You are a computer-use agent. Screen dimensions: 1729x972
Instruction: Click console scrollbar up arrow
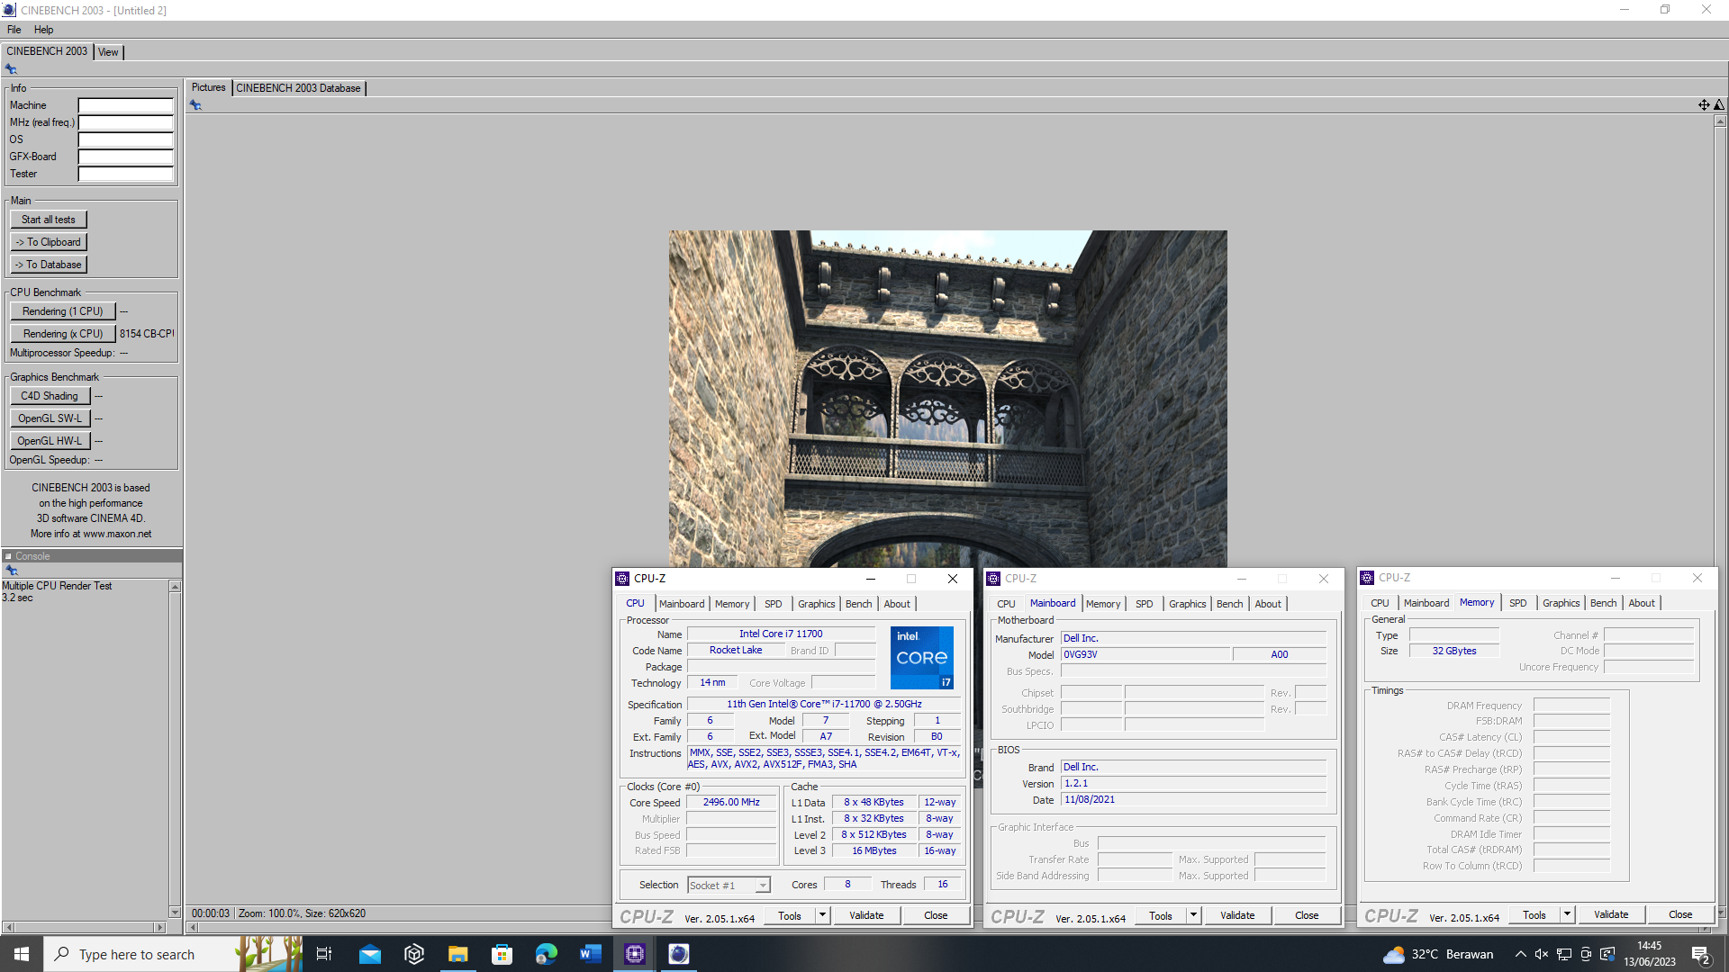coord(175,587)
